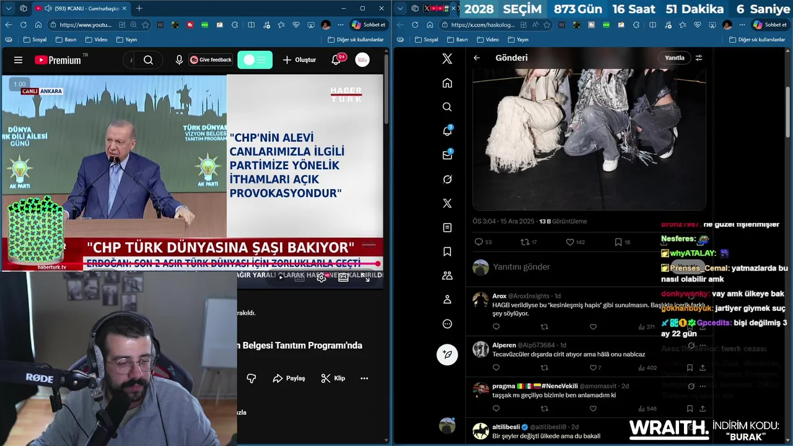The height and width of the screenshot is (446, 793).
Task: Click the compose post feather button
Action: point(447,354)
